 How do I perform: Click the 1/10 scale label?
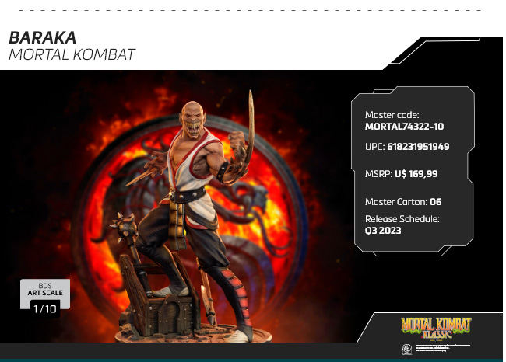(45, 309)
